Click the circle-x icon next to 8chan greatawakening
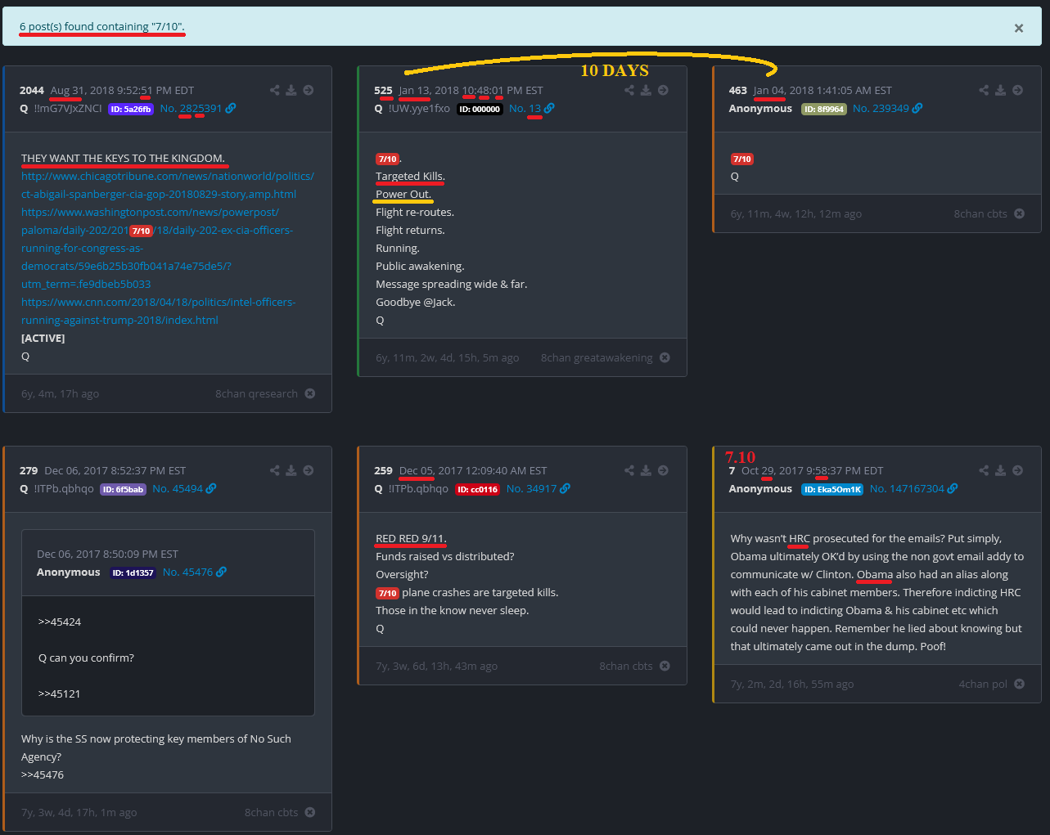The width and height of the screenshot is (1050, 835). point(665,357)
